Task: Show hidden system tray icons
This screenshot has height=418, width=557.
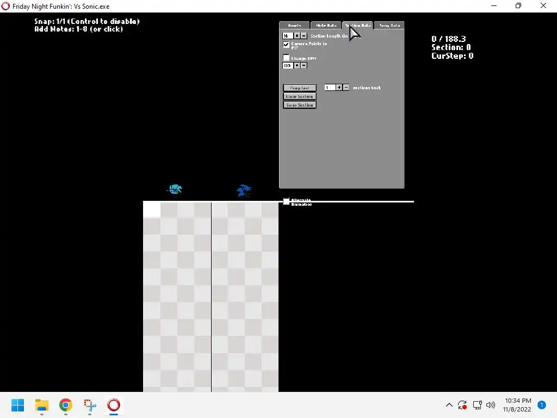Action: (x=449, y=405)
